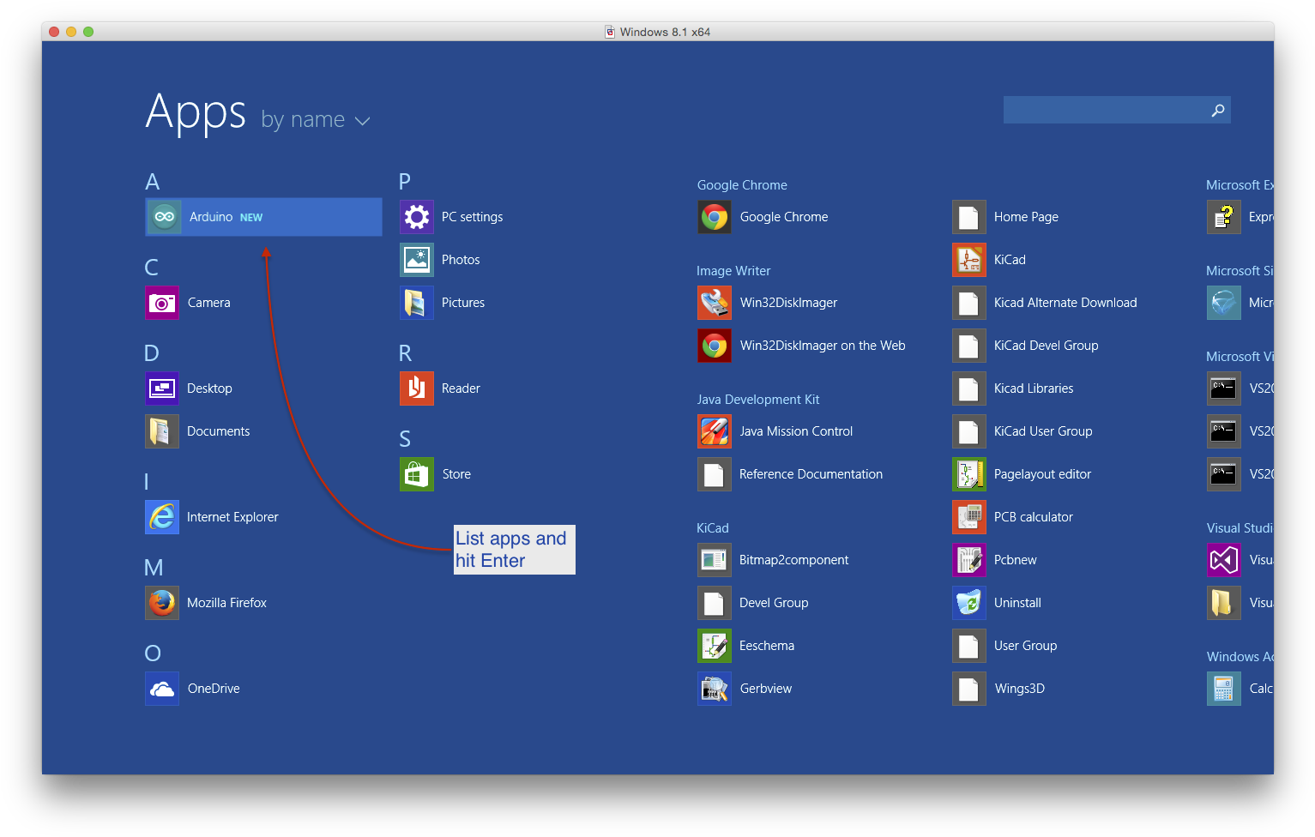Select the Google Chrome group header
The image size is (1315, 837).
pyautogui.click(x=742, y=185)
